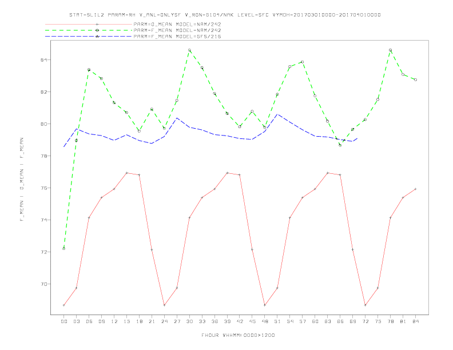Click the red solid legend line sample
This screenshot has width=453, height=350.
click(x=89, y=24)
